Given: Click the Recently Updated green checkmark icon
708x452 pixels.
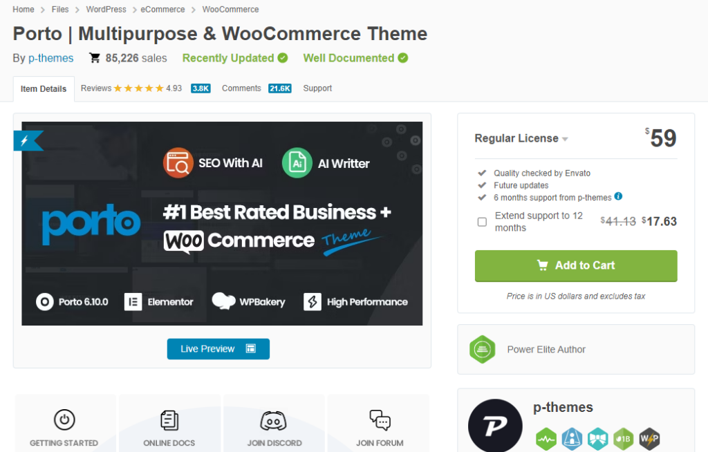Looking at the screenshot, I should (283, 58).
